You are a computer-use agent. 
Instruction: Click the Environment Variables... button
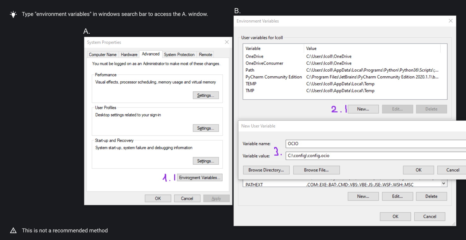[x=200, y=177]
